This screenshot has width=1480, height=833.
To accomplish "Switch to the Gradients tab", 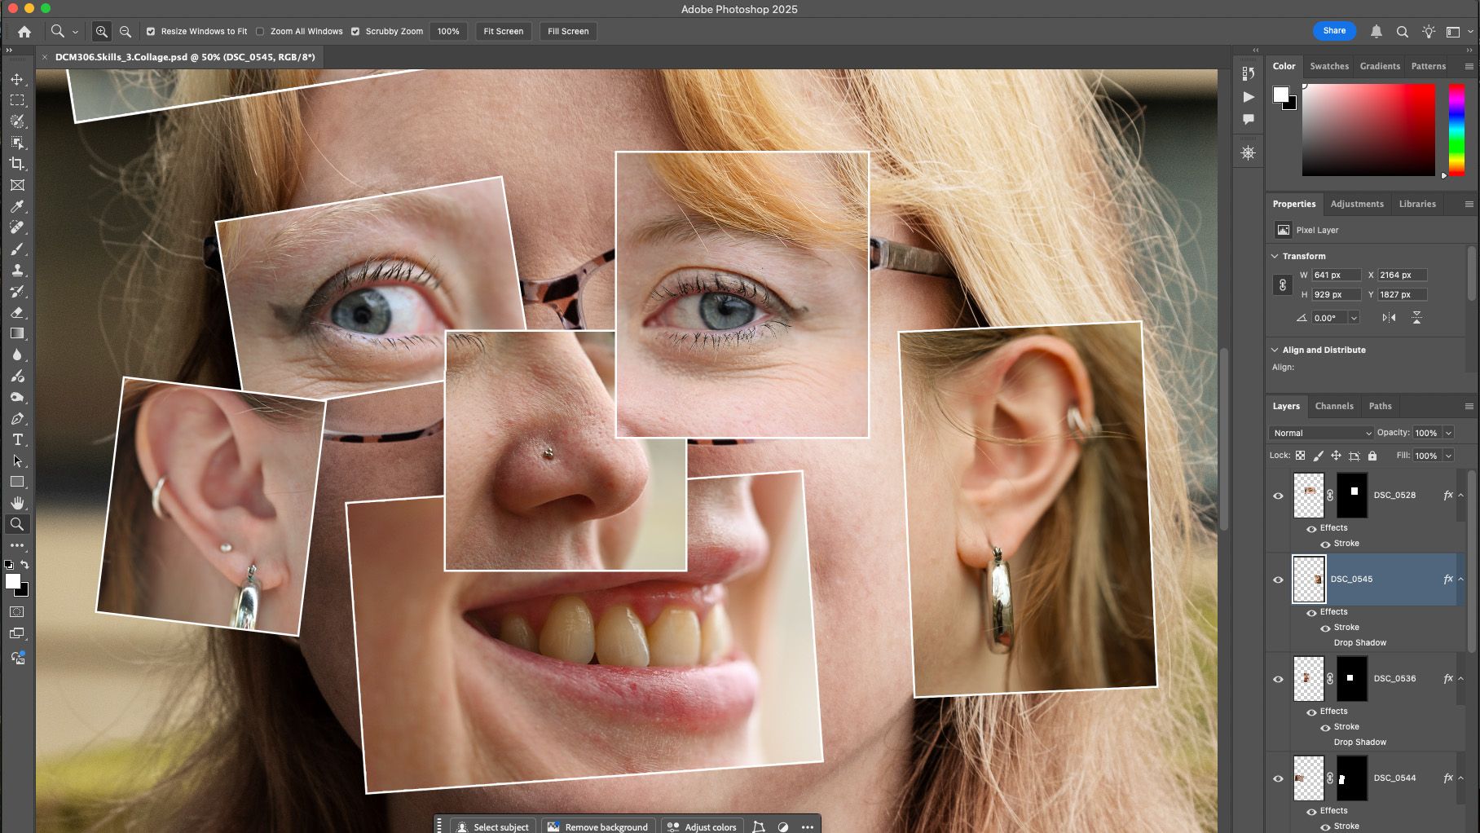I will click(x=1380, y=66).
